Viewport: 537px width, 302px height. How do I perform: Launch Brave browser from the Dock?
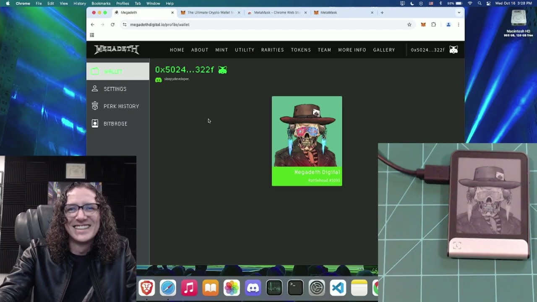pos(147,288)
